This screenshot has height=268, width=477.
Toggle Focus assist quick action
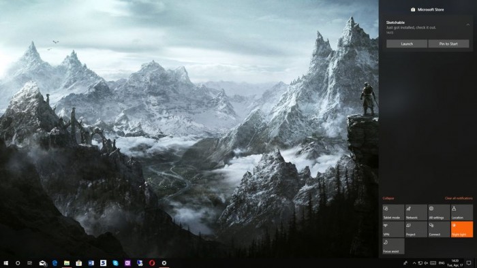[x=393, y=246]
